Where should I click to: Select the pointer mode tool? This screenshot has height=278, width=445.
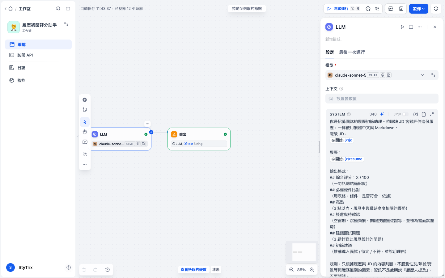(85, 122)
